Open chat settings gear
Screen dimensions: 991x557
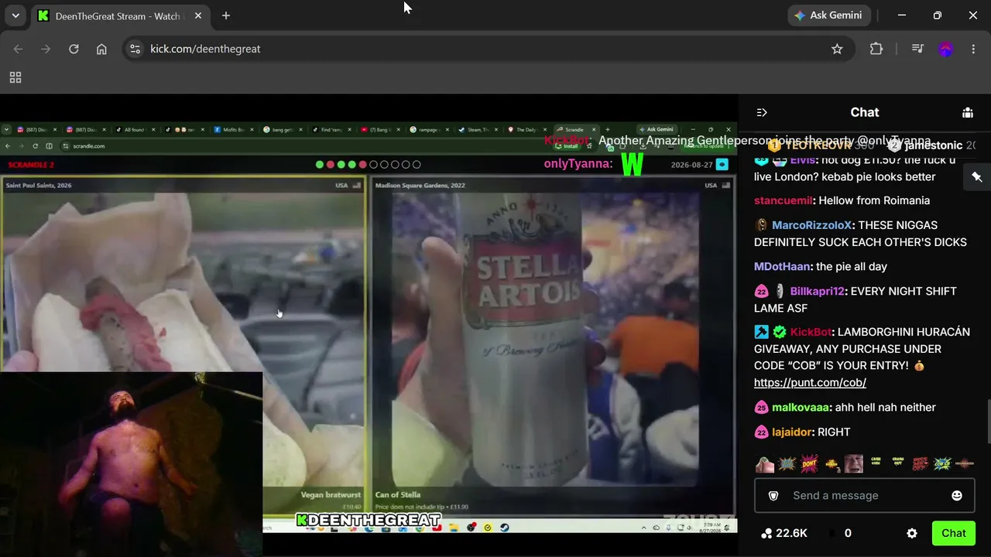tap(912, 533)
